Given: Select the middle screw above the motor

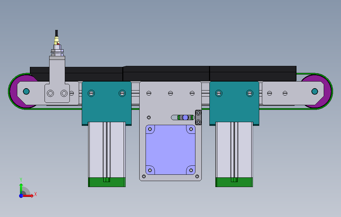Looking at the screenshot, I should click(170, 93).
